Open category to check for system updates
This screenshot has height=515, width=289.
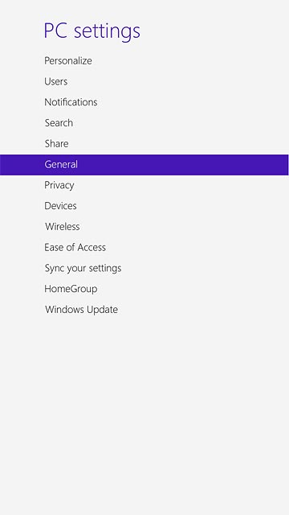(x=82, y=310)
